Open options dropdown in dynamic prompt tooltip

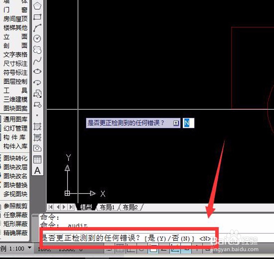point(176,123)
